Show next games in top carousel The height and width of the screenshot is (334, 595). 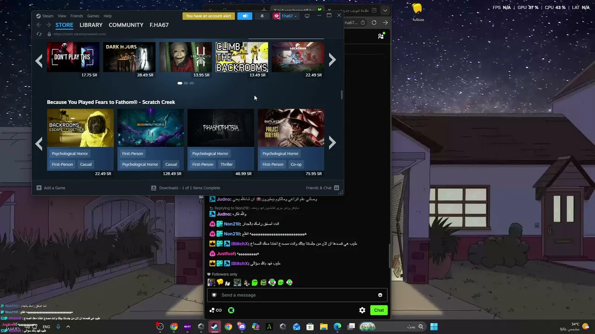tap(332, 60)
